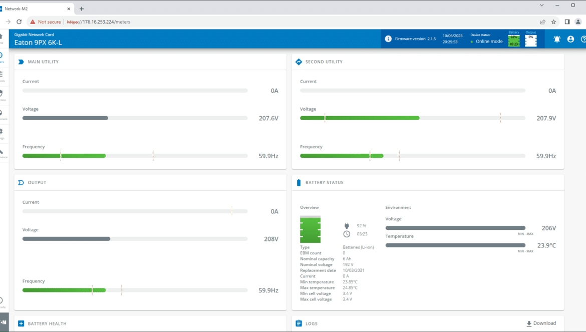Click the address bar URL
The height and width of the screenshot is (332, 586).
[x=99, y=22]
